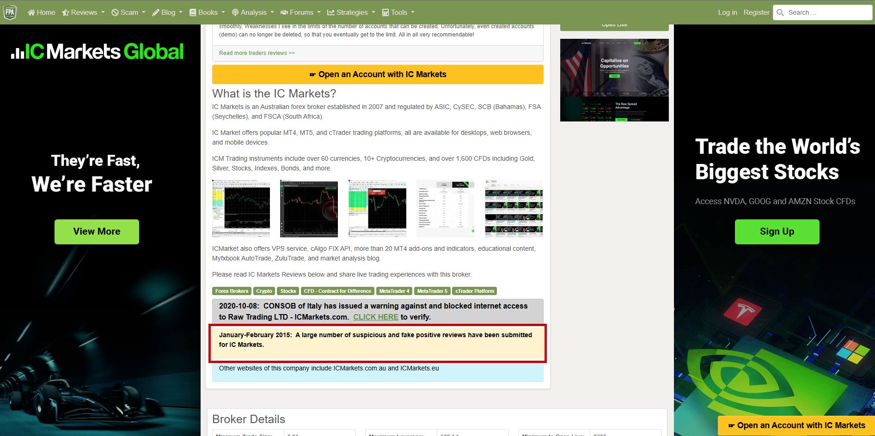
Task: Go to the Register page
Action: [x=756, y=12]
